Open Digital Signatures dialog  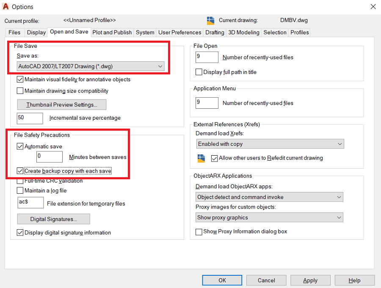tap(53, 219)
